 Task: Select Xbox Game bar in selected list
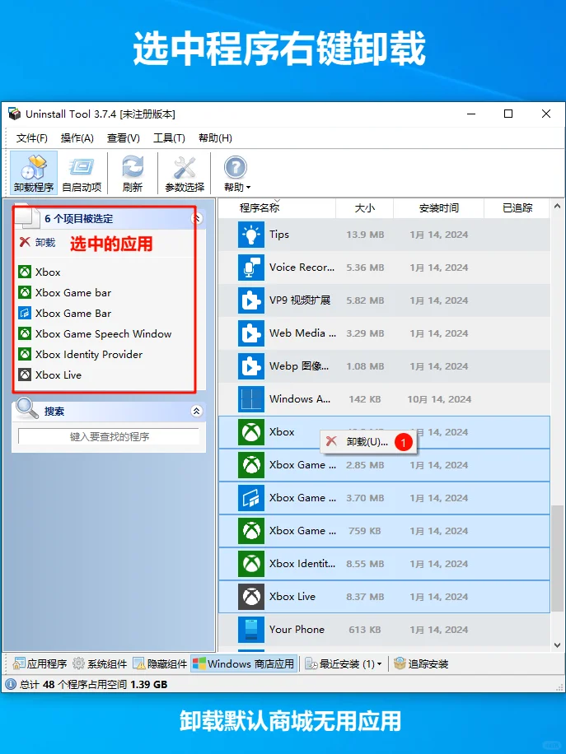tap(73, 292)
